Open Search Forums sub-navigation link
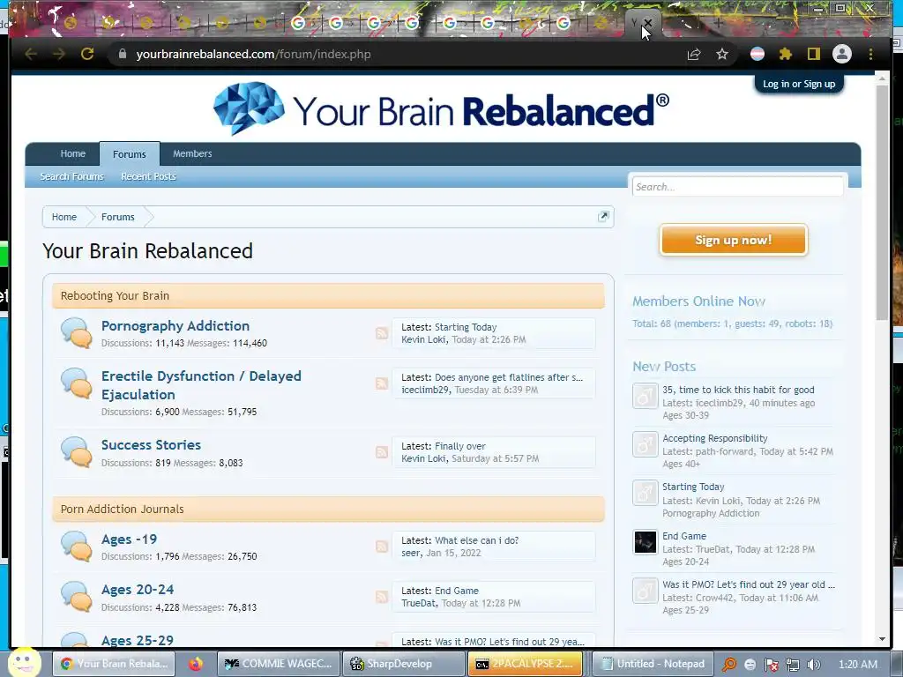The height and width of the screenshot is (677, 903). (x=72, y=176)
